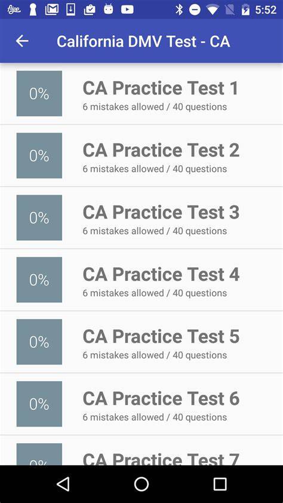Tap 0% score tile for Test 6
This screenshot has width=283, height=503.
click(39, 404)
